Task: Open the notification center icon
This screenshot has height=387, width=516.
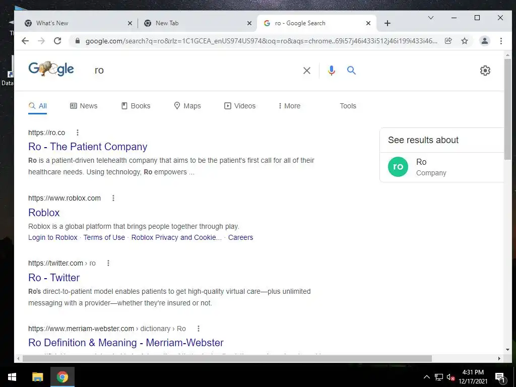Action: coord(500,377)
